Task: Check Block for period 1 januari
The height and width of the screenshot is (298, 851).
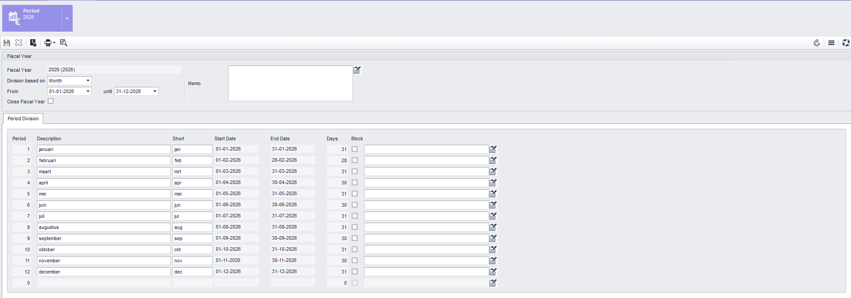Action: coord(355,149)
